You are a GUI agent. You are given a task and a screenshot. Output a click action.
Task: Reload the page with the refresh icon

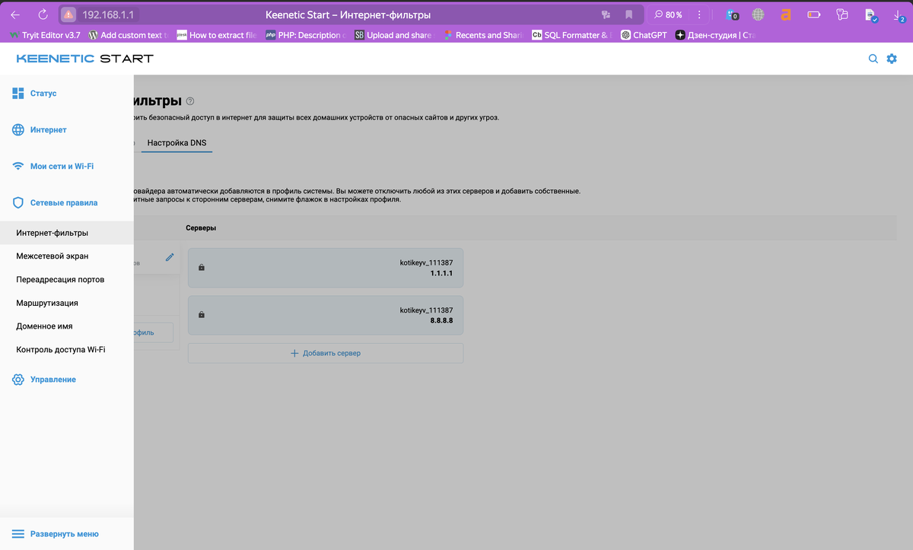[x=43, y=14]
